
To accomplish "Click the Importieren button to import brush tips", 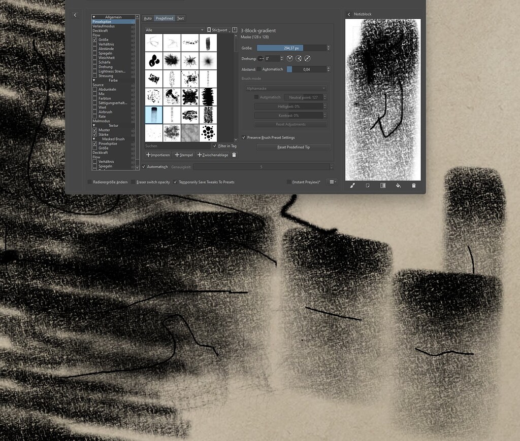I will coord(157,155).
